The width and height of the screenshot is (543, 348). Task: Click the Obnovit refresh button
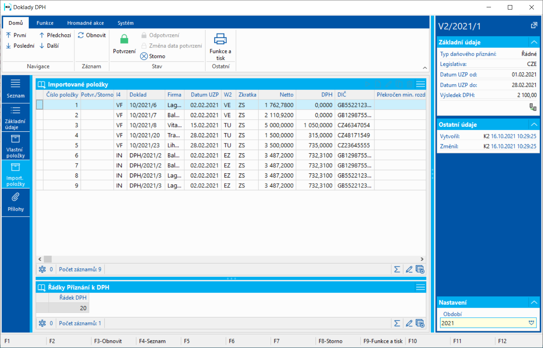(92, 35)
